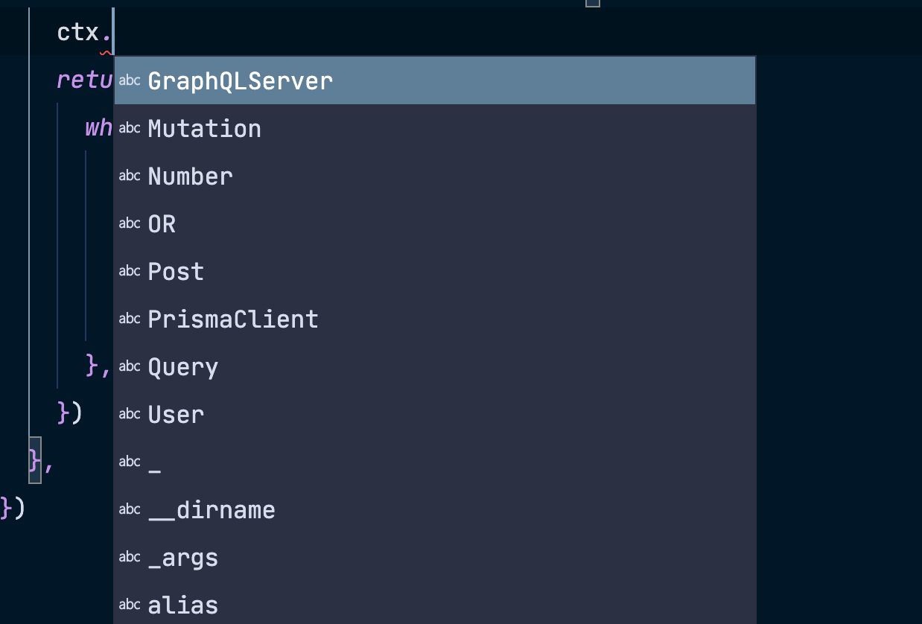922x624 pixels.
Task: Select the underscore completion item
Action: [x=154, y=462]
